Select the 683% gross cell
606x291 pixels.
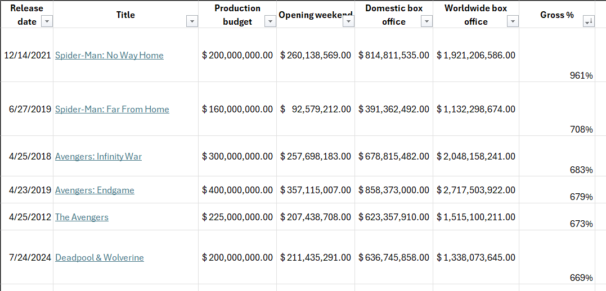pyautogui.click(x=557, y=156)
